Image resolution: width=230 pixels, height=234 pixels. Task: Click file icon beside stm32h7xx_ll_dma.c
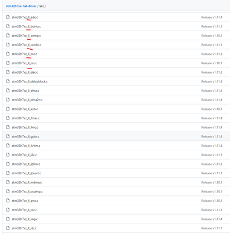(x=8, y=91)
